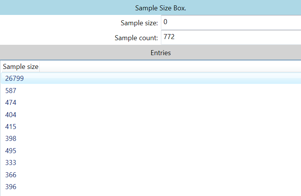Sort by the Sample size column header
The image size is (301, 196).
(x=21, y=67)
